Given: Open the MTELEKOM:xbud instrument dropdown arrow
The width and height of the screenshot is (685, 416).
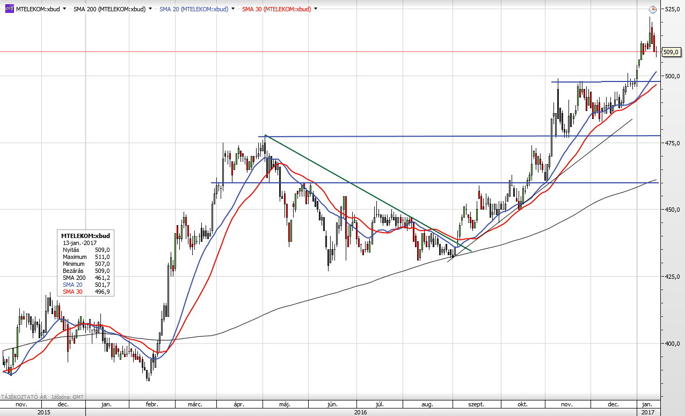Looking at the screenshot, I should [x=65, y=9].
